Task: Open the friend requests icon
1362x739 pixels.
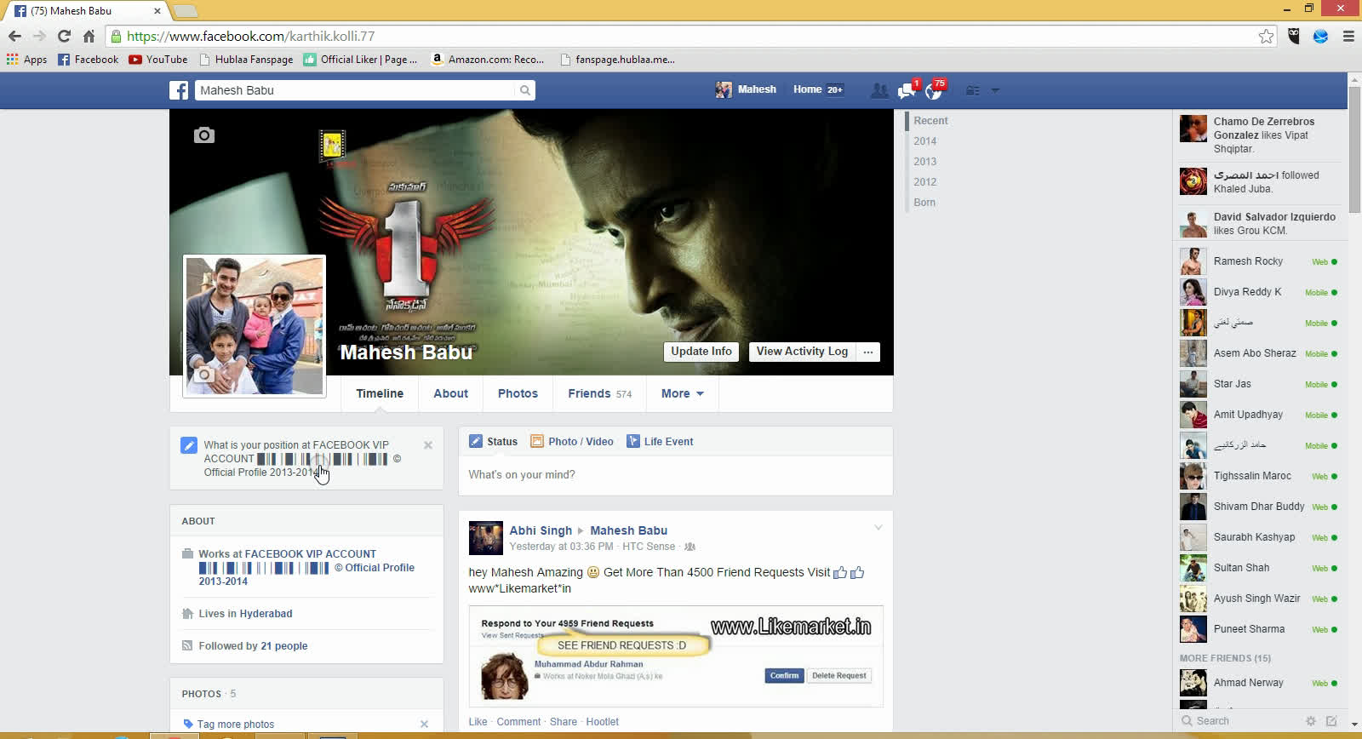Action: coord(879,90)
